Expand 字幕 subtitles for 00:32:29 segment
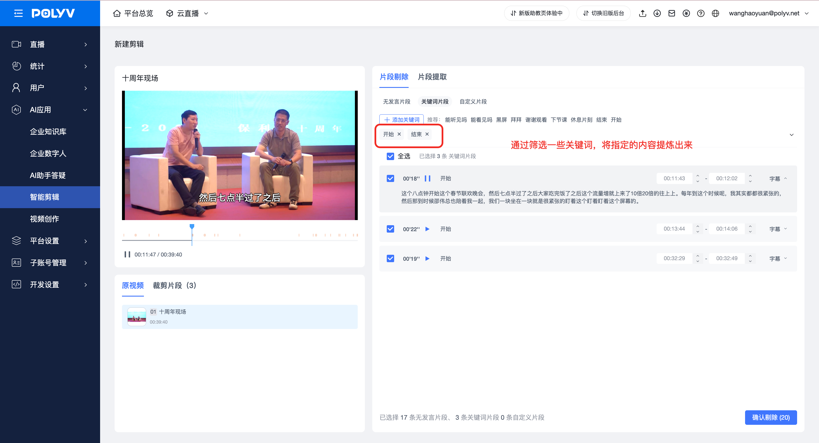The height and width of the screenshot is (443, 819). click(778, 258)
